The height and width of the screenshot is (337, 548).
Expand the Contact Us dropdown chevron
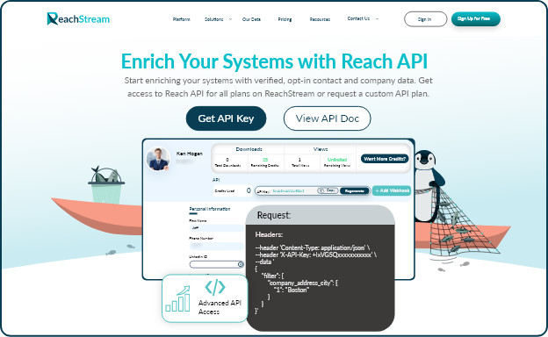click(377, 18)
